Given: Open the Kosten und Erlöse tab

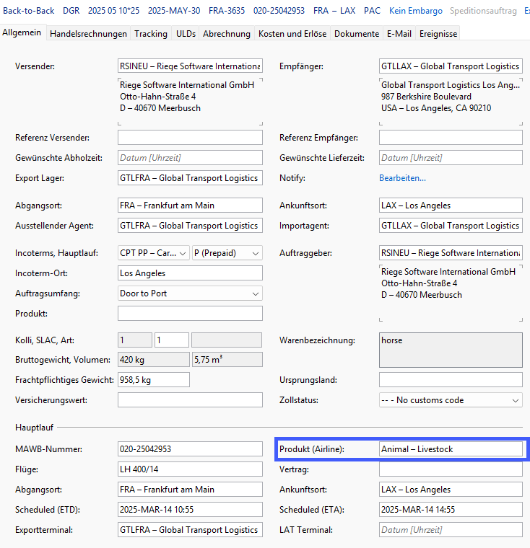Looking at the screenshot, I should [292, 34].
